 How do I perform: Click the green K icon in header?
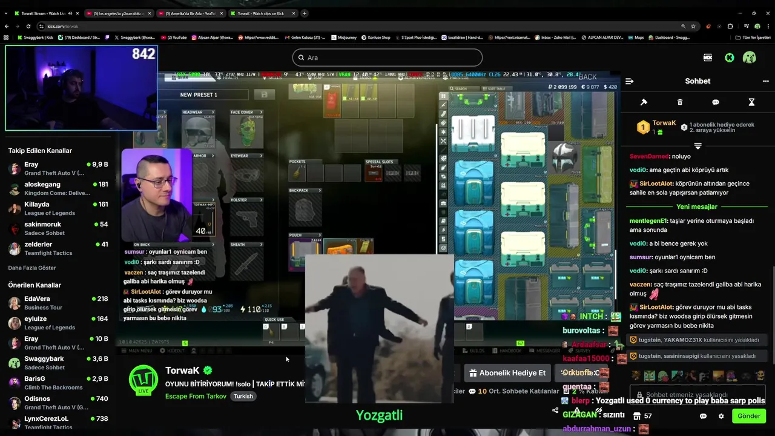click(x=730, y=58)
